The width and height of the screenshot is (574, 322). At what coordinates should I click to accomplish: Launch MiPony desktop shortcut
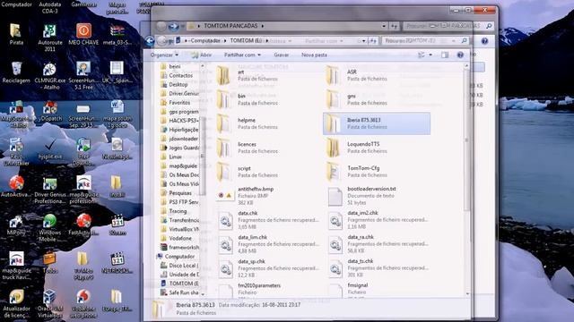click(16, 225)
